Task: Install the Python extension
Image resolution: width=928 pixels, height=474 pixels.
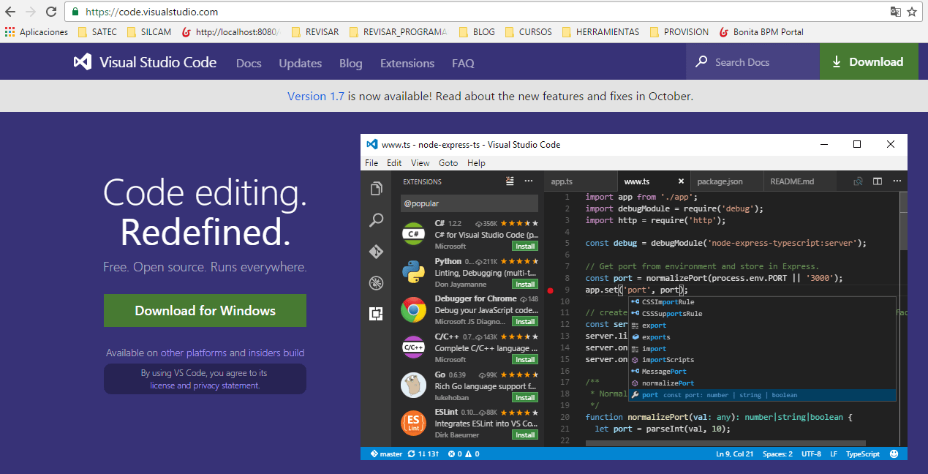Action: point(525,284)
